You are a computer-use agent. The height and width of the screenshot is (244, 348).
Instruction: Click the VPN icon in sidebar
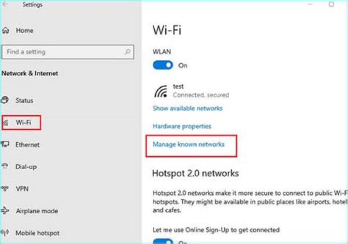coord(5,189)
